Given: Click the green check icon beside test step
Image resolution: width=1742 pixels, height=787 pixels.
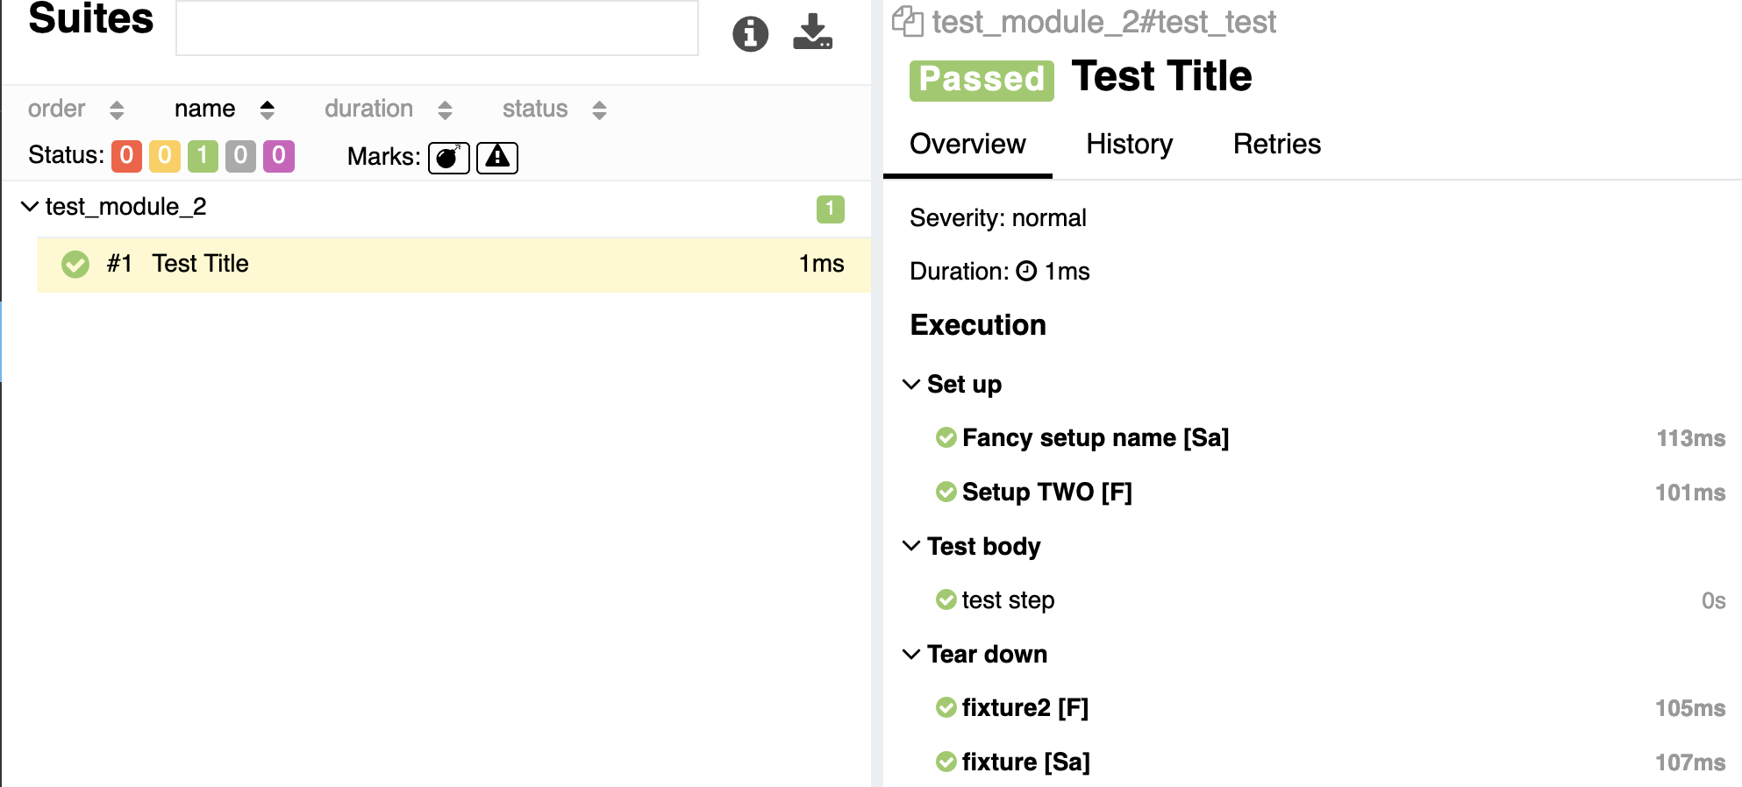Looking at the screenshot, I should click(x=946, y=599).
